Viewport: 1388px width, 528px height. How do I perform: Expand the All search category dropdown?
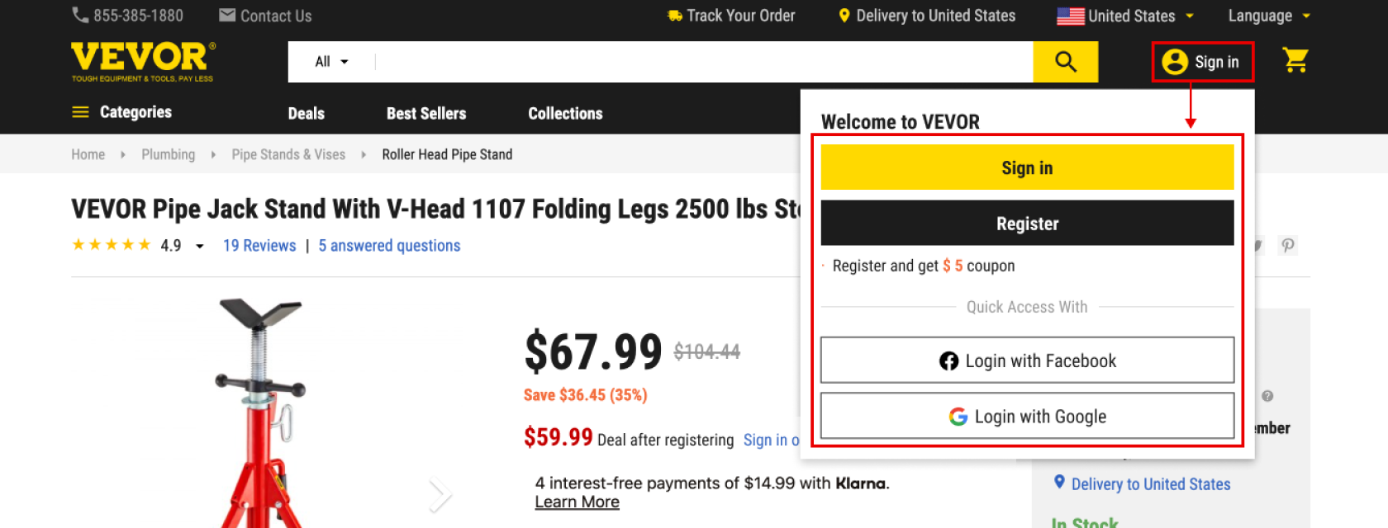(331, 62)
